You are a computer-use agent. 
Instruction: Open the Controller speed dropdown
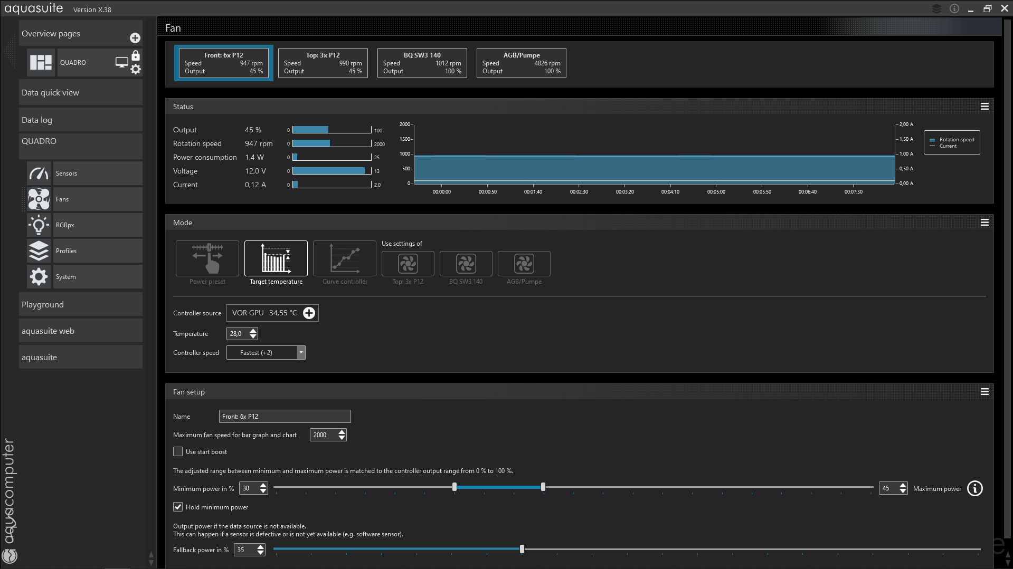coord(266,353)
